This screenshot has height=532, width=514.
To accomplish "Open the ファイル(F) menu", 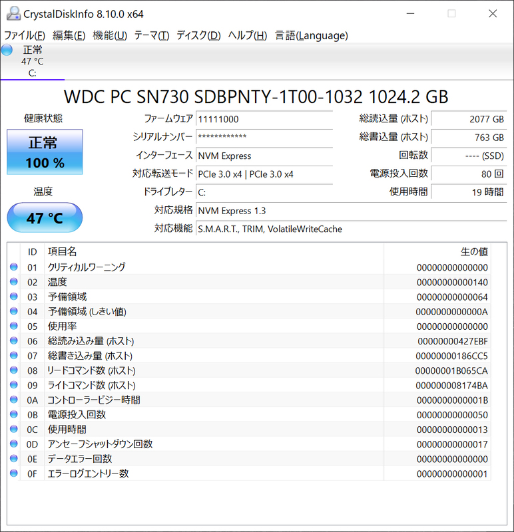I will click(25, 35).
